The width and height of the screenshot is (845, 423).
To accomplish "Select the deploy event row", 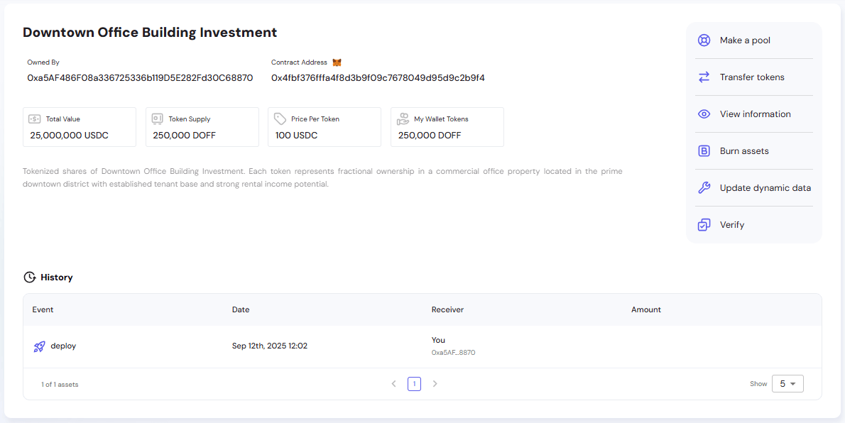I will click(x=284, y=346).
